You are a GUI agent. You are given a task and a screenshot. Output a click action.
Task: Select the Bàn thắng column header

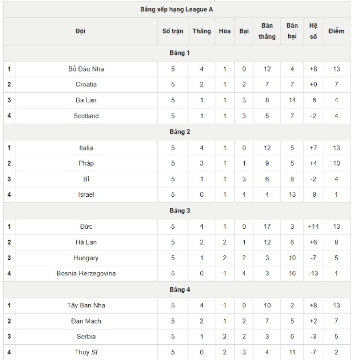[267, 31]
